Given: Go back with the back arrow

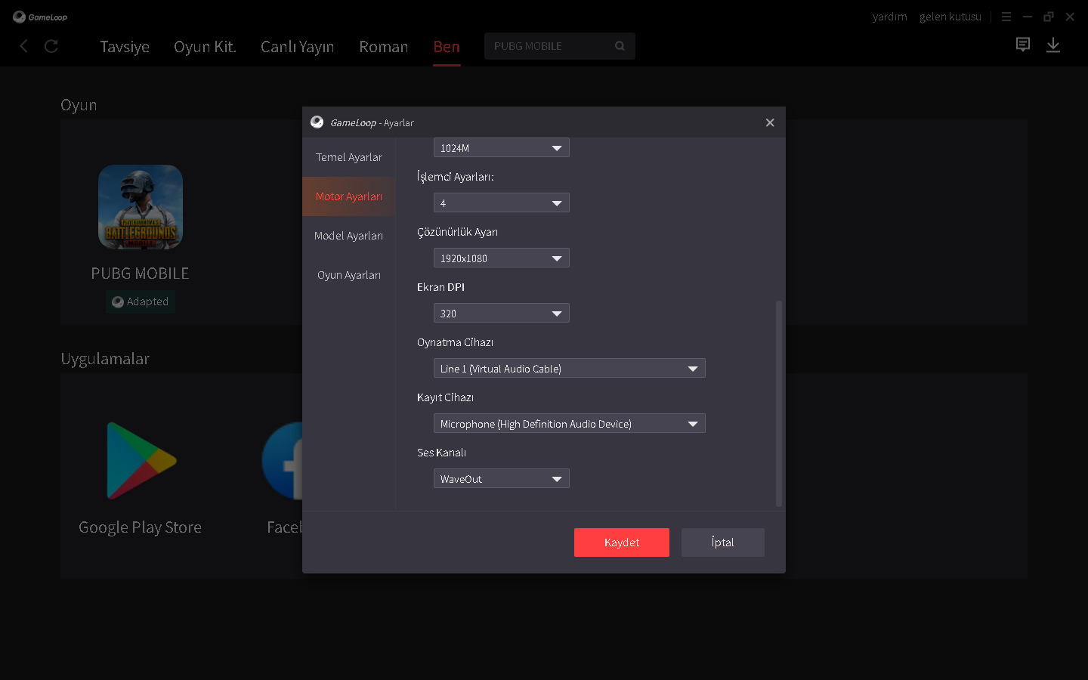Looking at the screenshot, I should coord(23,46).
